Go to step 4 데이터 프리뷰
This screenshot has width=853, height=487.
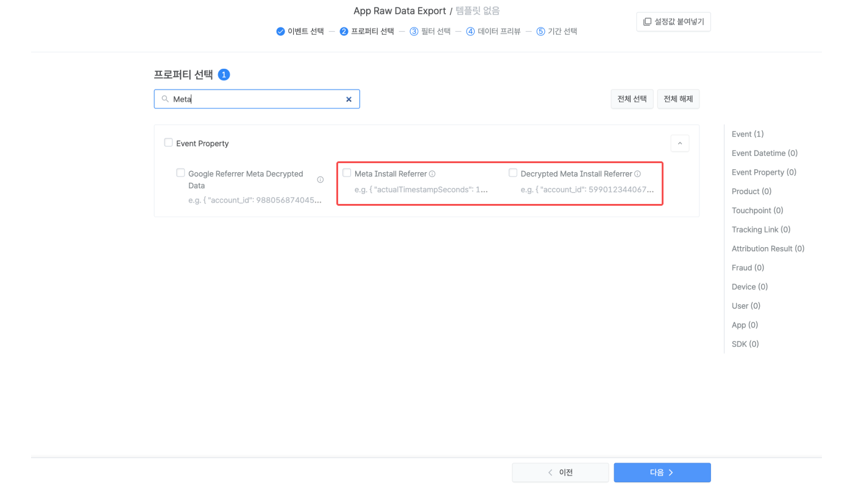tap(494, 32)
